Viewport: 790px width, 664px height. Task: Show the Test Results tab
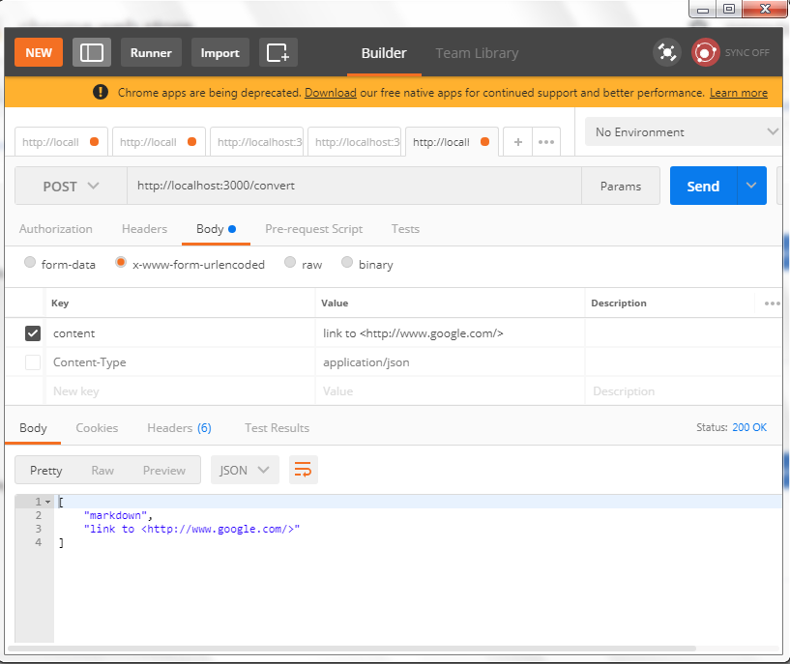(x=278, y=428)
